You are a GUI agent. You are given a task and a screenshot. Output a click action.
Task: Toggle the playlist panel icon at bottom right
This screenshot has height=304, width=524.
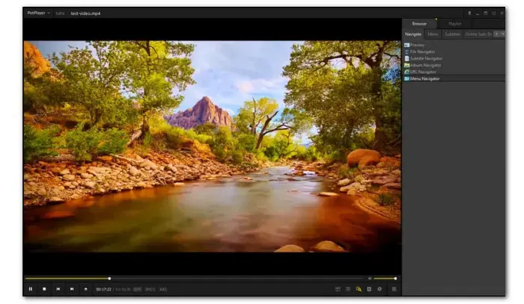(394, 289)
